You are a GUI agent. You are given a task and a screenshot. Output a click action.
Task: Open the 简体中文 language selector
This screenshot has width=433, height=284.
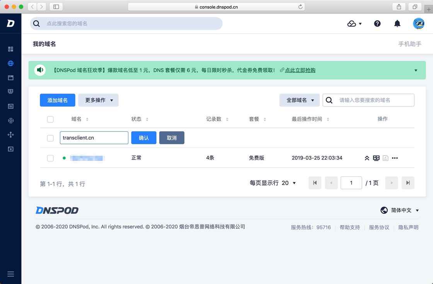(400, 210)
